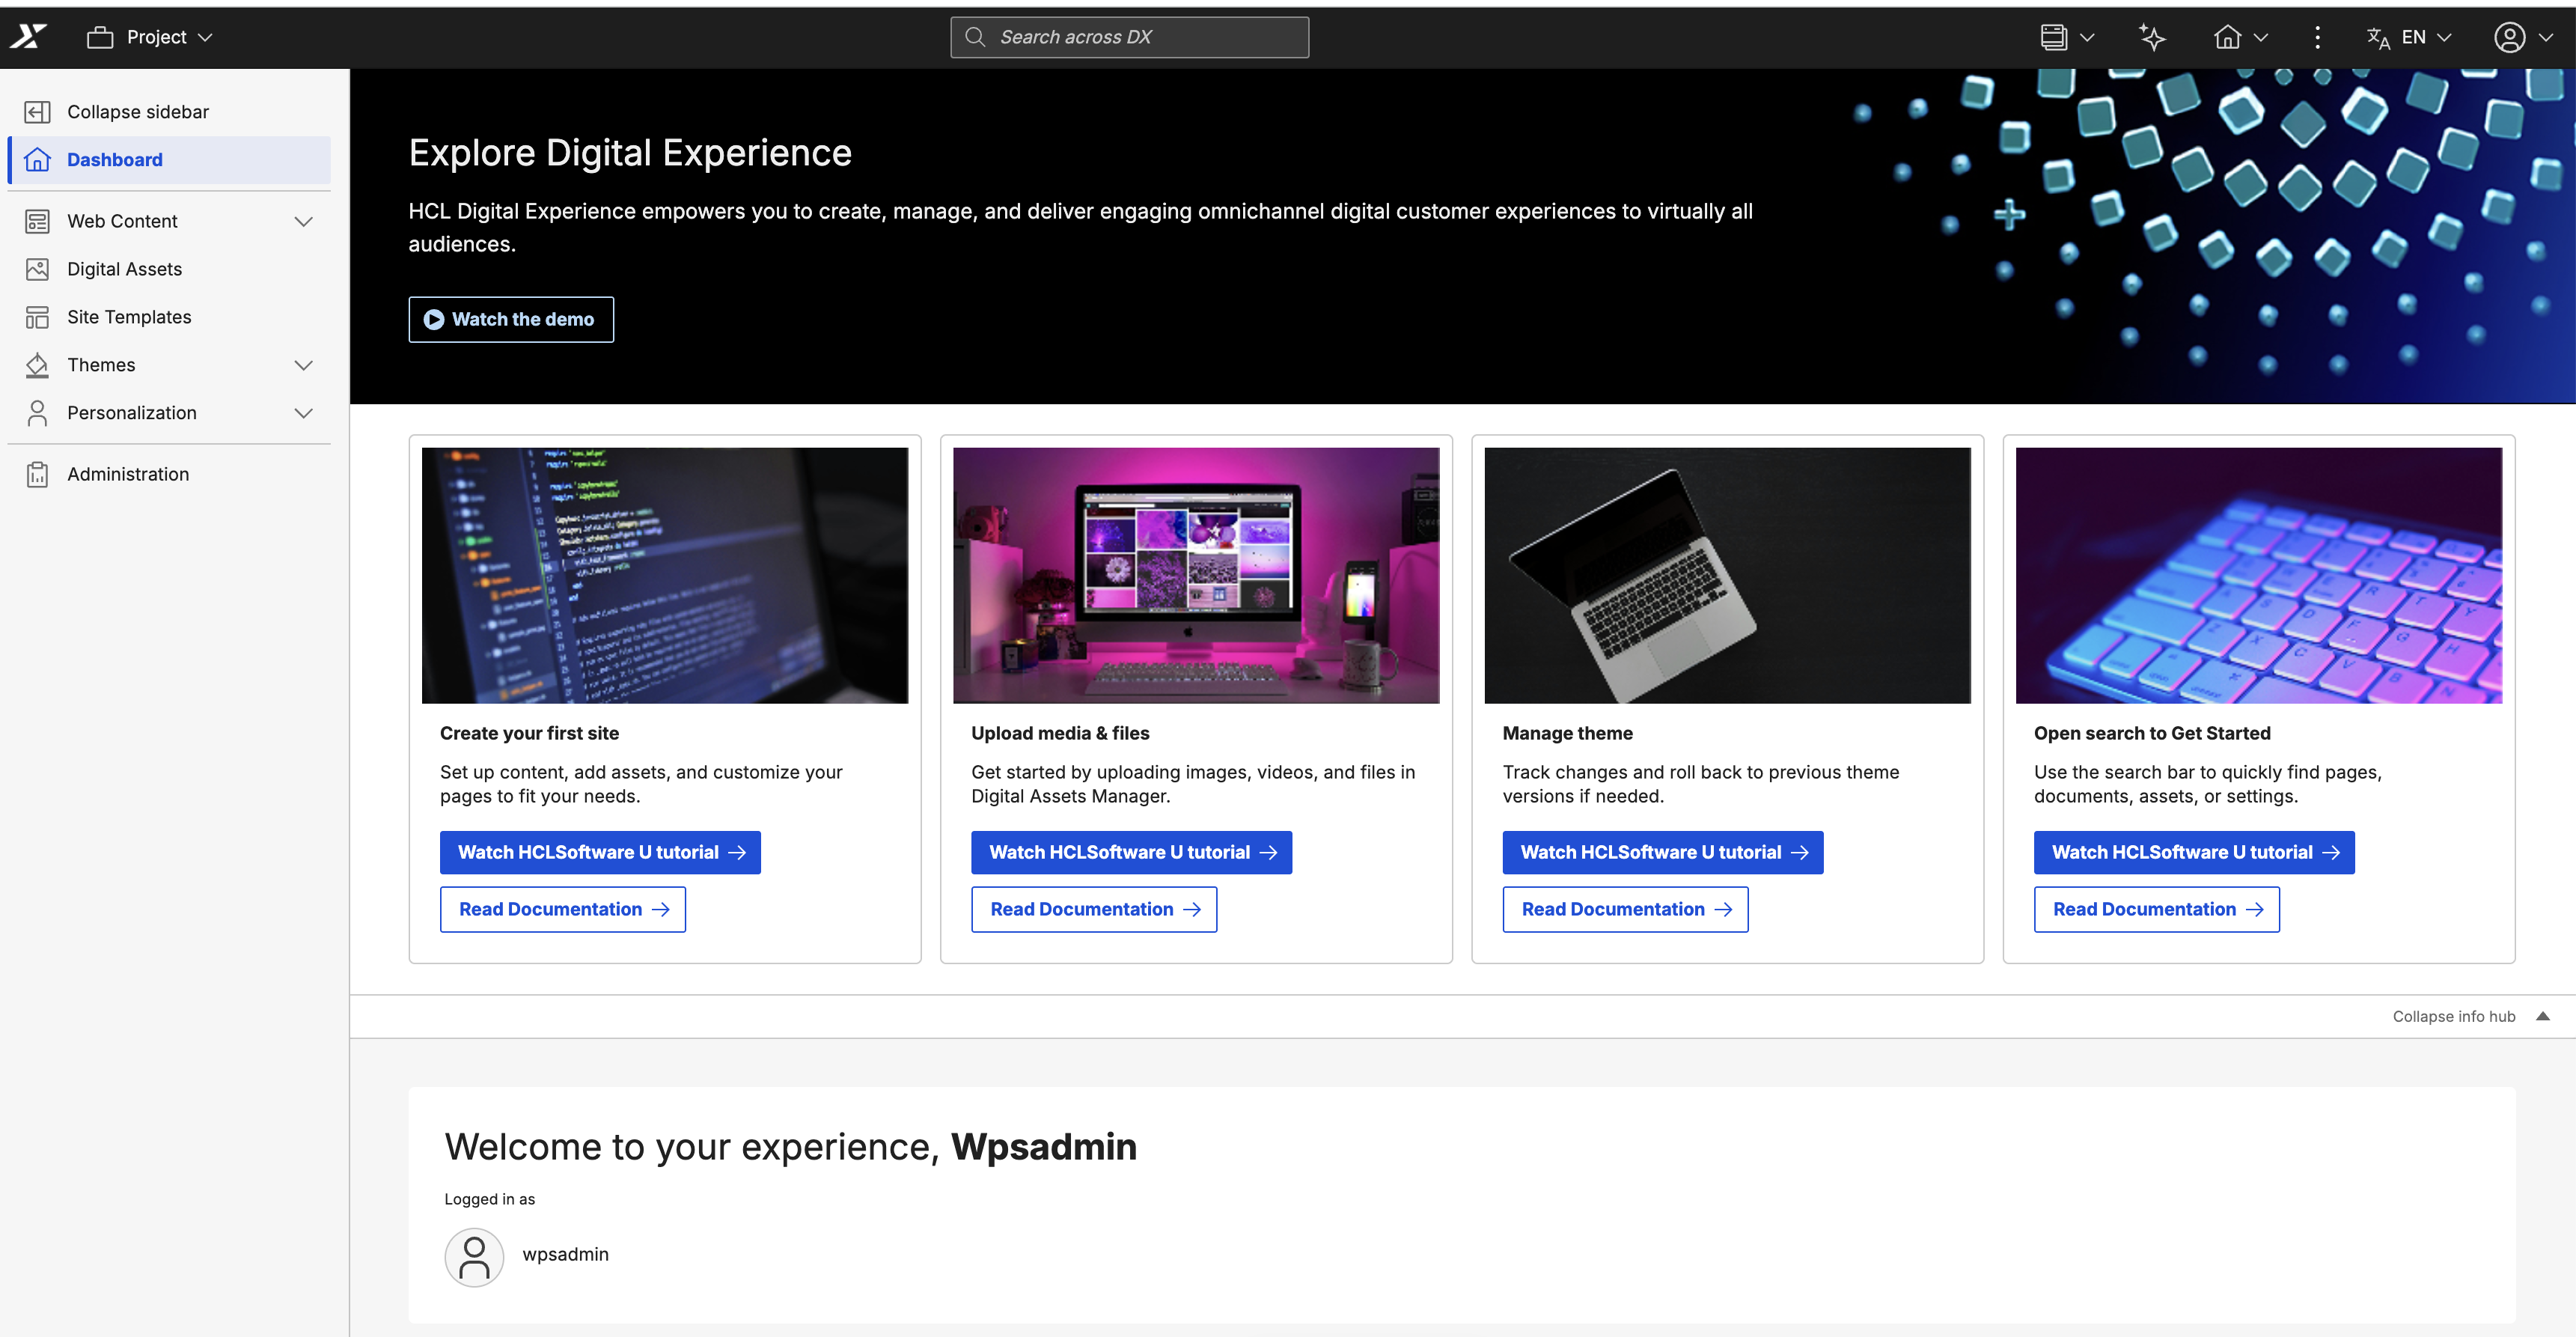2576x1337 pixels.
Task: Click the HCL DX logo icon
Action: coord(29,37)
